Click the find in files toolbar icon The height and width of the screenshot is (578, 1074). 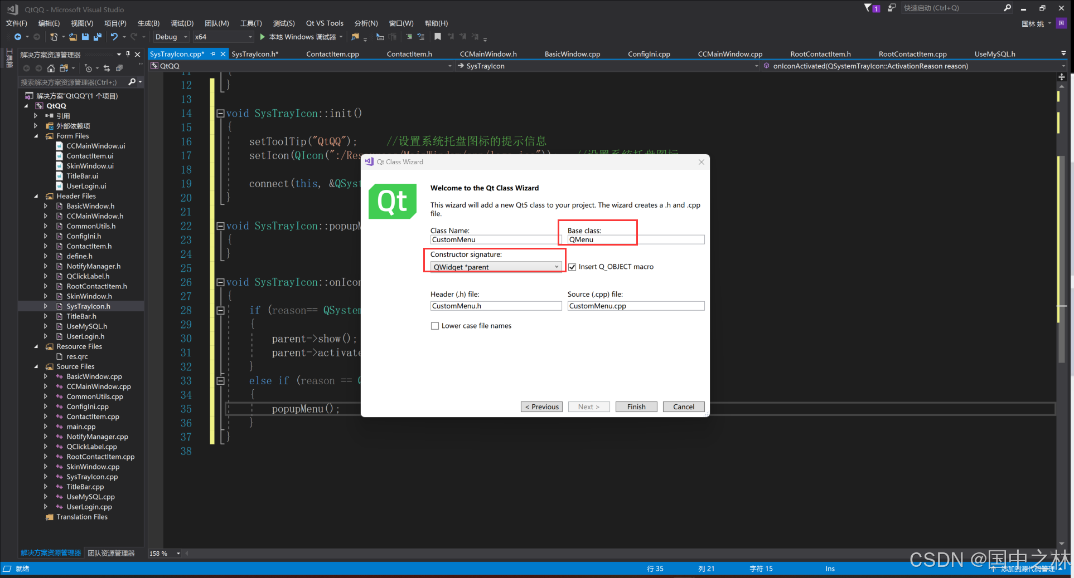(355, 37)
